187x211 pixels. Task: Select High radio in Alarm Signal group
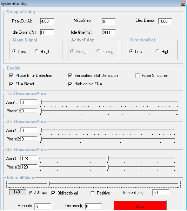(x=36, y=51)
